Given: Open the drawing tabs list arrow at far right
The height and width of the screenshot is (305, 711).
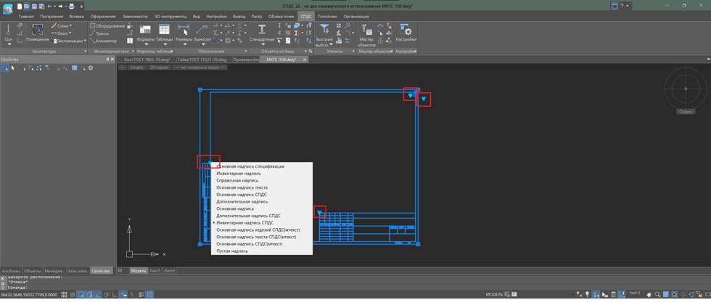Looking at the screenshot, I should 708,60.
